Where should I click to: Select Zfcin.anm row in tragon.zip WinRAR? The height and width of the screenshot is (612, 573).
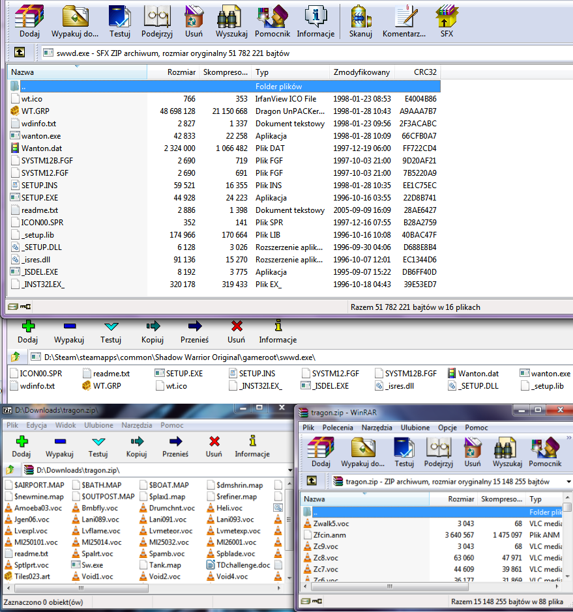point(432,535)
